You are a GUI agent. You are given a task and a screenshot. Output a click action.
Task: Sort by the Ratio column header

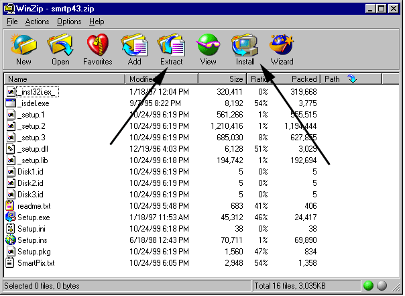pyautogui.click(x=258, y=79)
